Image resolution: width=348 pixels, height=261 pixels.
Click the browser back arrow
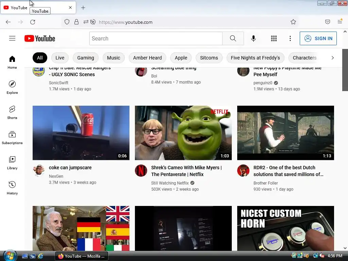(x=8, y=22)
